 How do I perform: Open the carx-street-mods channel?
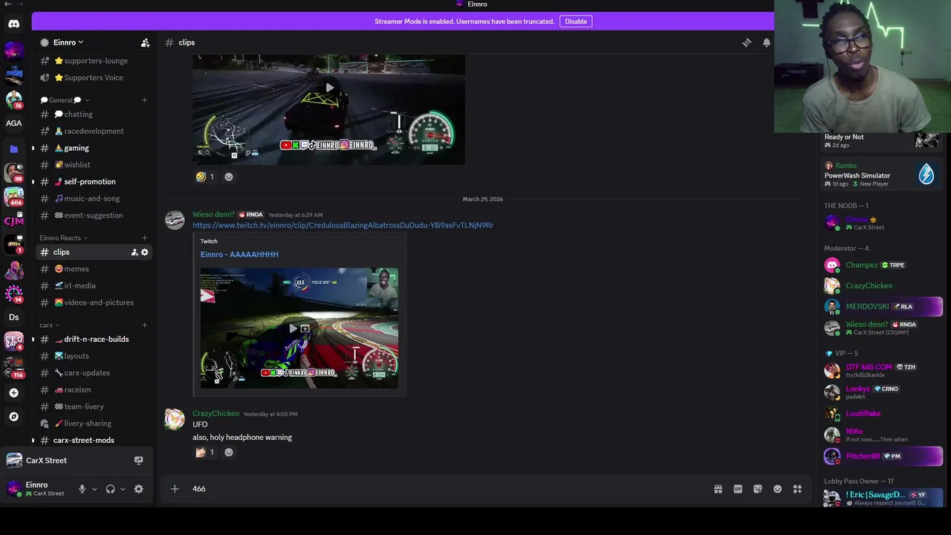coord(93,441)
